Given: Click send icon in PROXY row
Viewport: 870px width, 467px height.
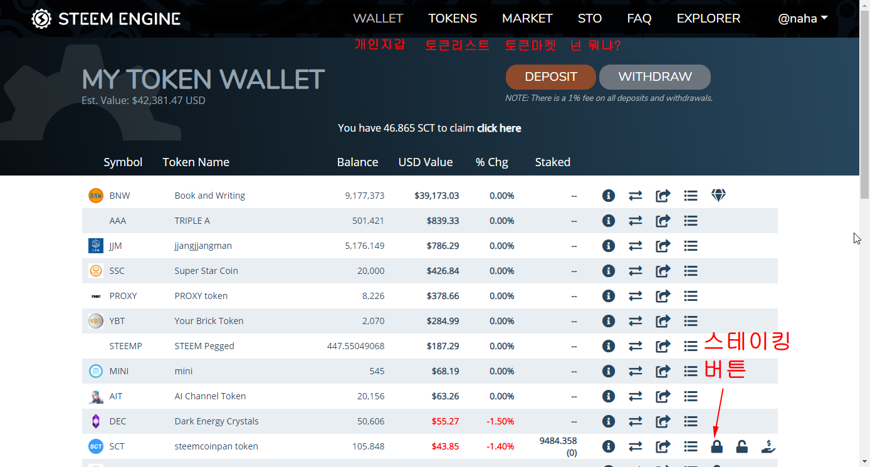Looking at the screenshot, I should 663,296.
